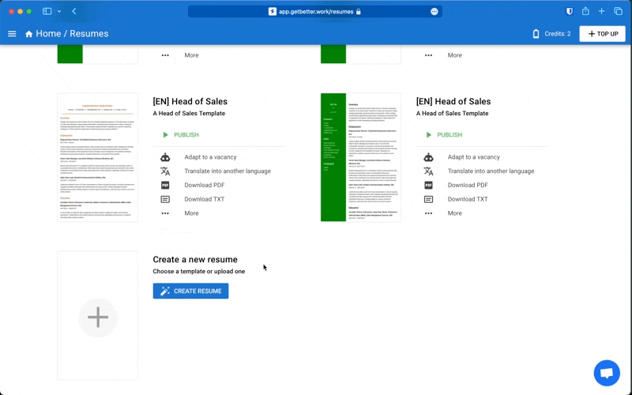Click the blank new resume plus thumbnail
Image resolution: width=632 pixels, height=395 pixels.
[98, 317]
